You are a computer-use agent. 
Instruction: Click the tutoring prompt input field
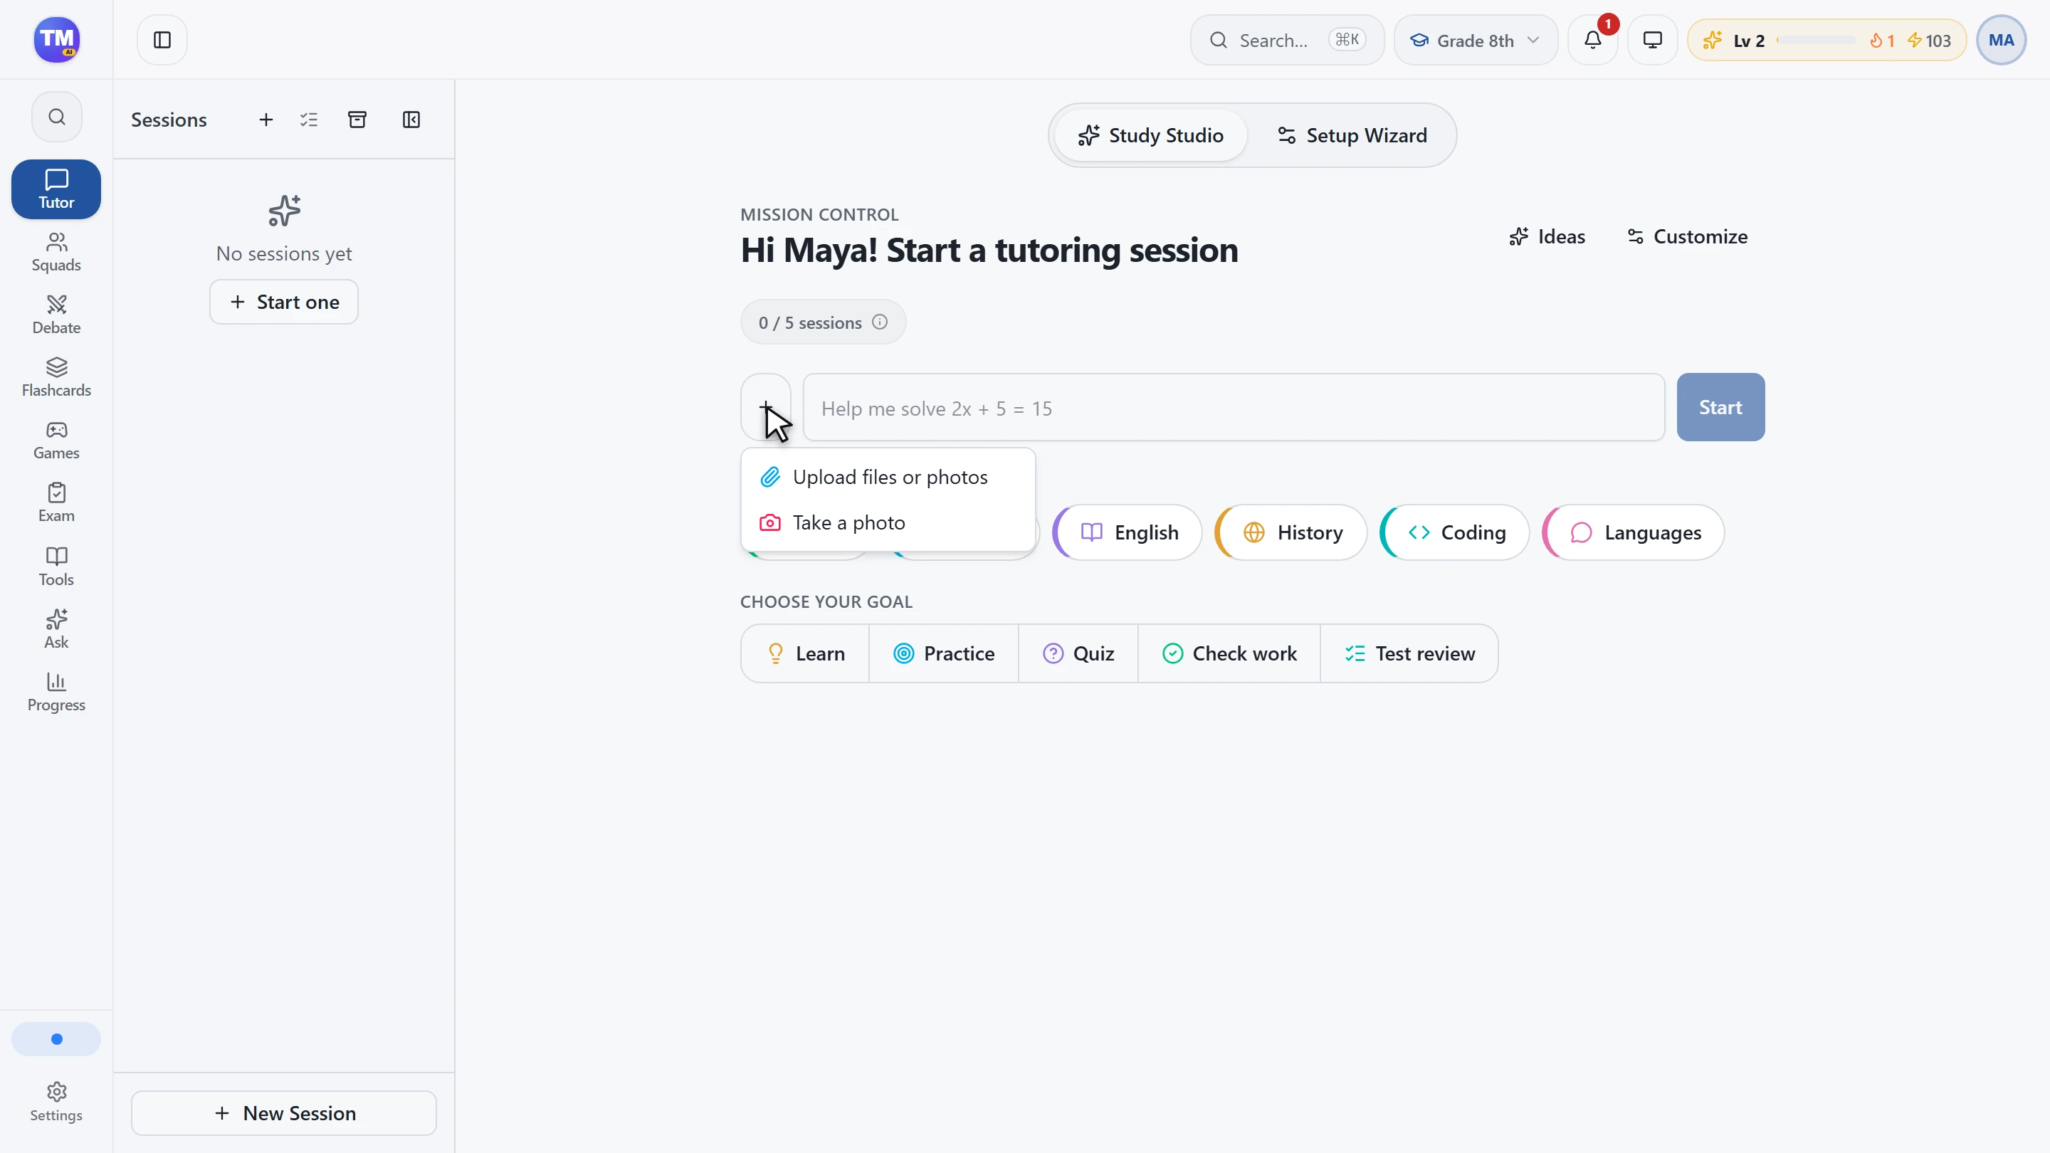(1234, 407)
